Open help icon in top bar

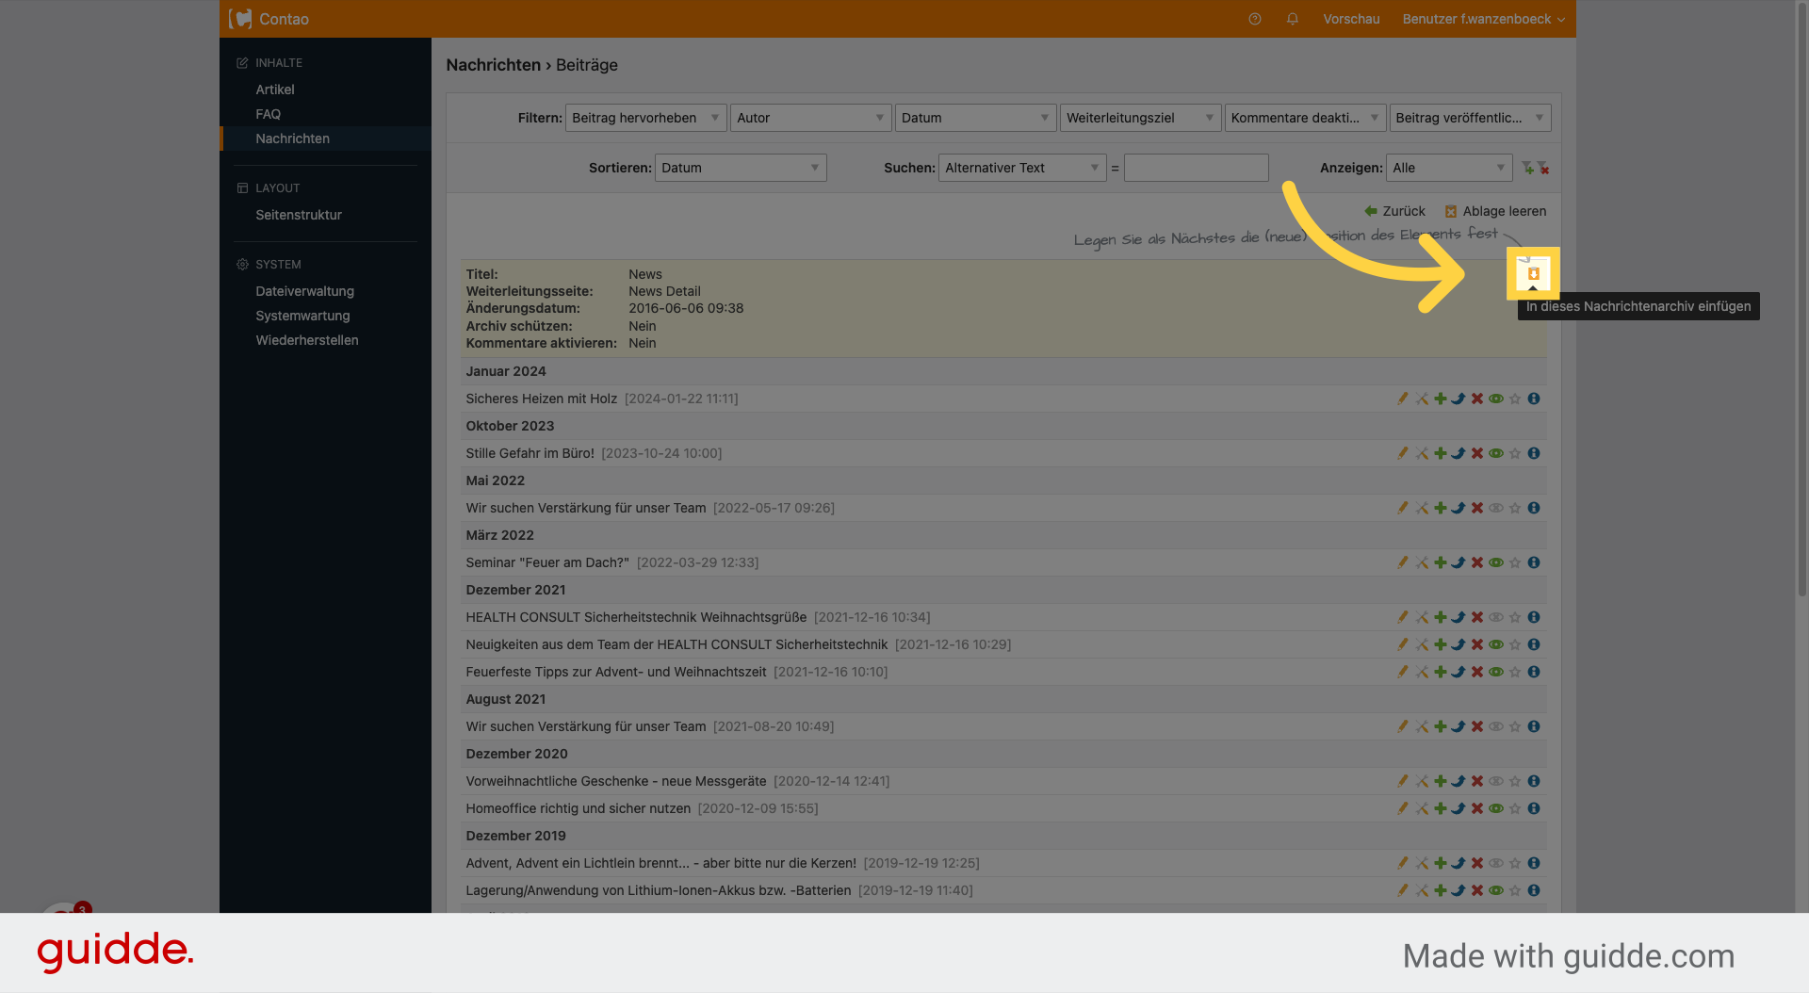coord(1255,19)
